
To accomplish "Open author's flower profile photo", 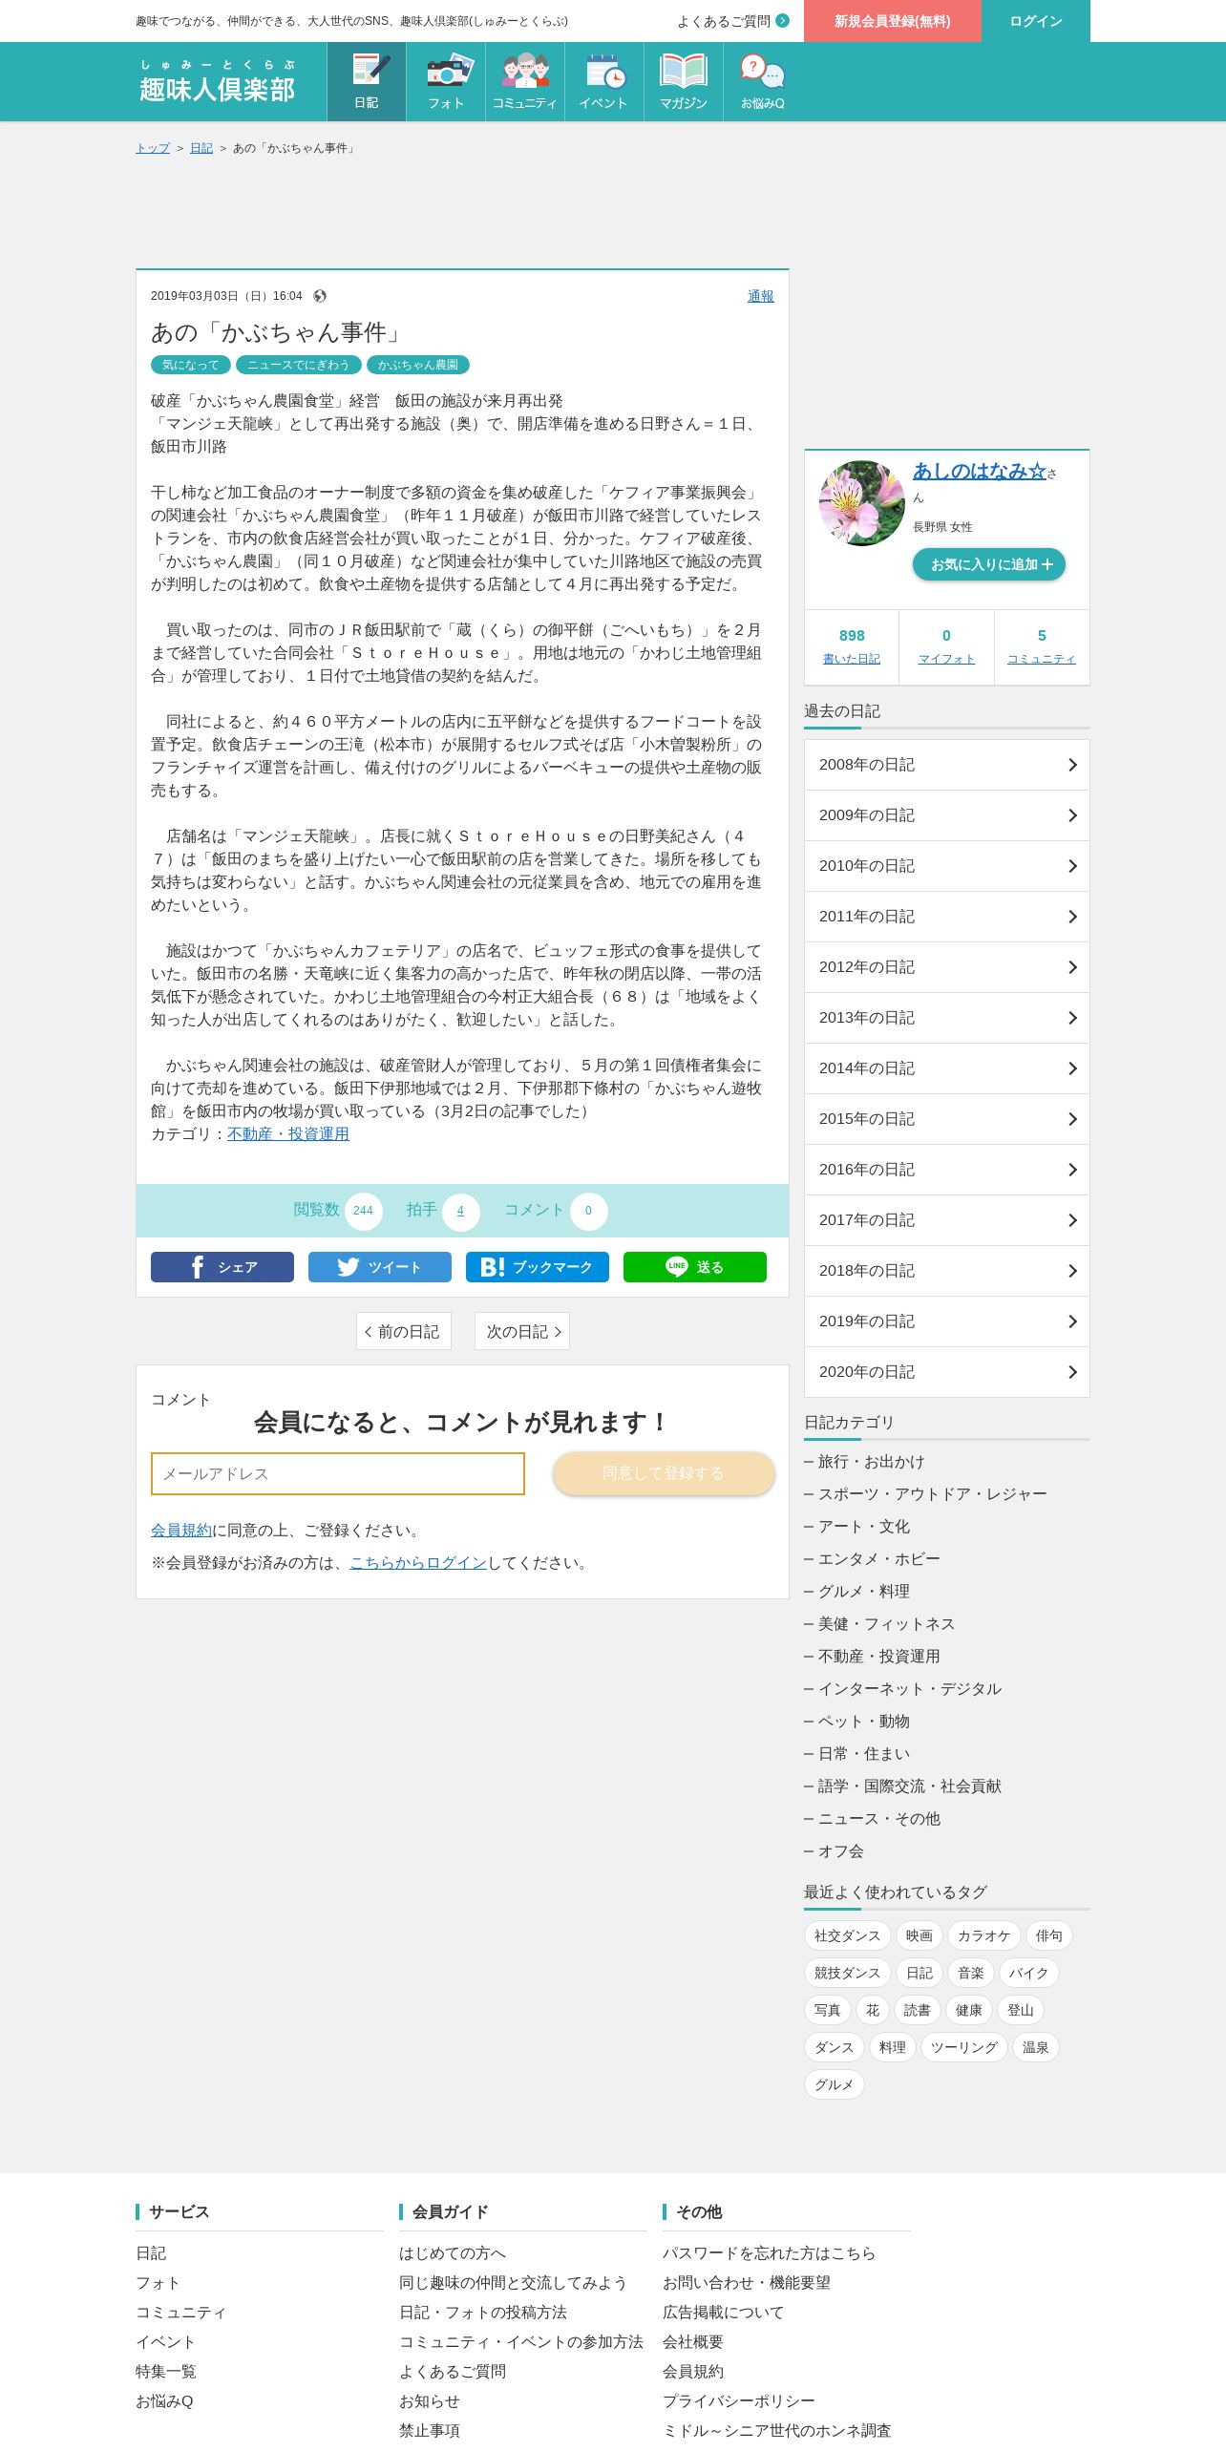I will point(862,503).
